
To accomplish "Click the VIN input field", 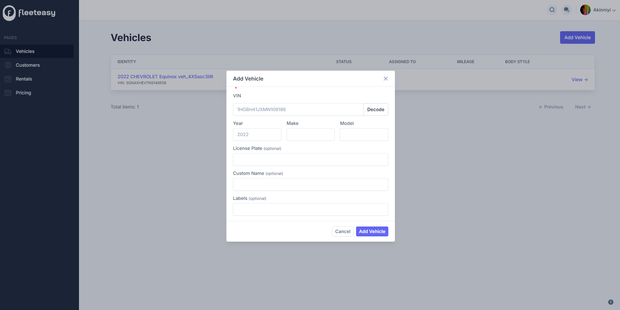I will 298,109.
